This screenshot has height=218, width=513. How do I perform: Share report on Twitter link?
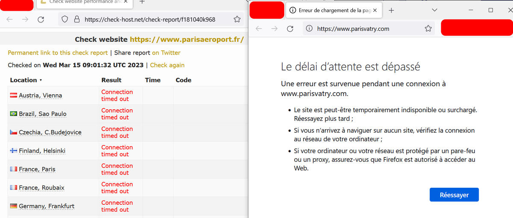click(x=166, y=53)
